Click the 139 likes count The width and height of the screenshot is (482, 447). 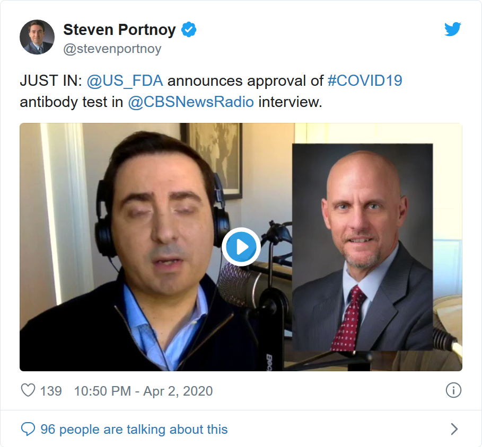pos(51,391)
